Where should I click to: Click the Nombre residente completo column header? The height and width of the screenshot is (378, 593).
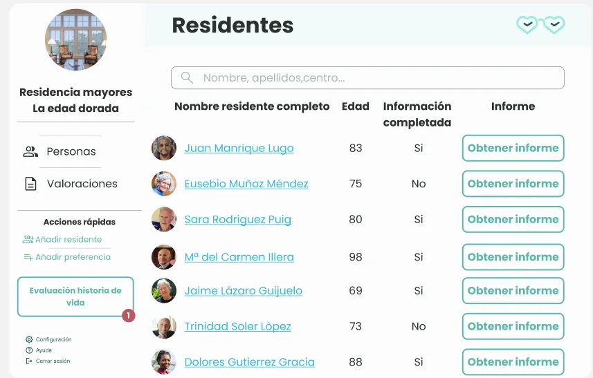tap(252, 107)
